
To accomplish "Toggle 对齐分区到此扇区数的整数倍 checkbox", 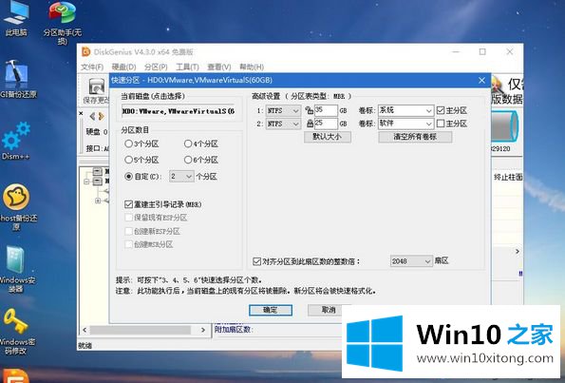I will (256, 261).
